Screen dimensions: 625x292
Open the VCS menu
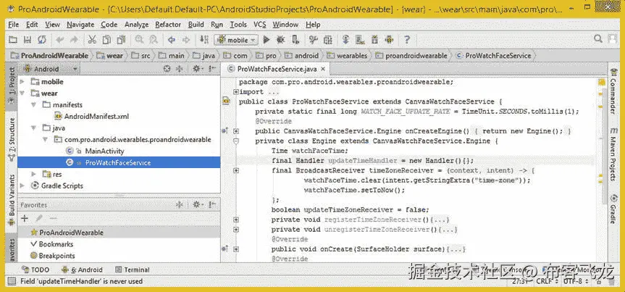coord(259,25)
